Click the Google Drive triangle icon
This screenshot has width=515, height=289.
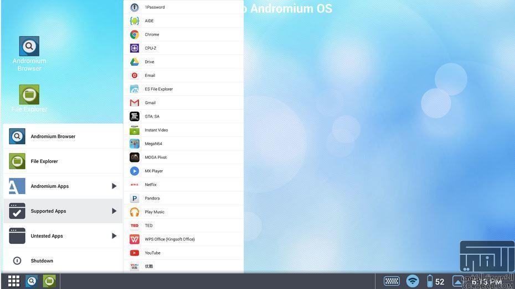pos(135,62)
